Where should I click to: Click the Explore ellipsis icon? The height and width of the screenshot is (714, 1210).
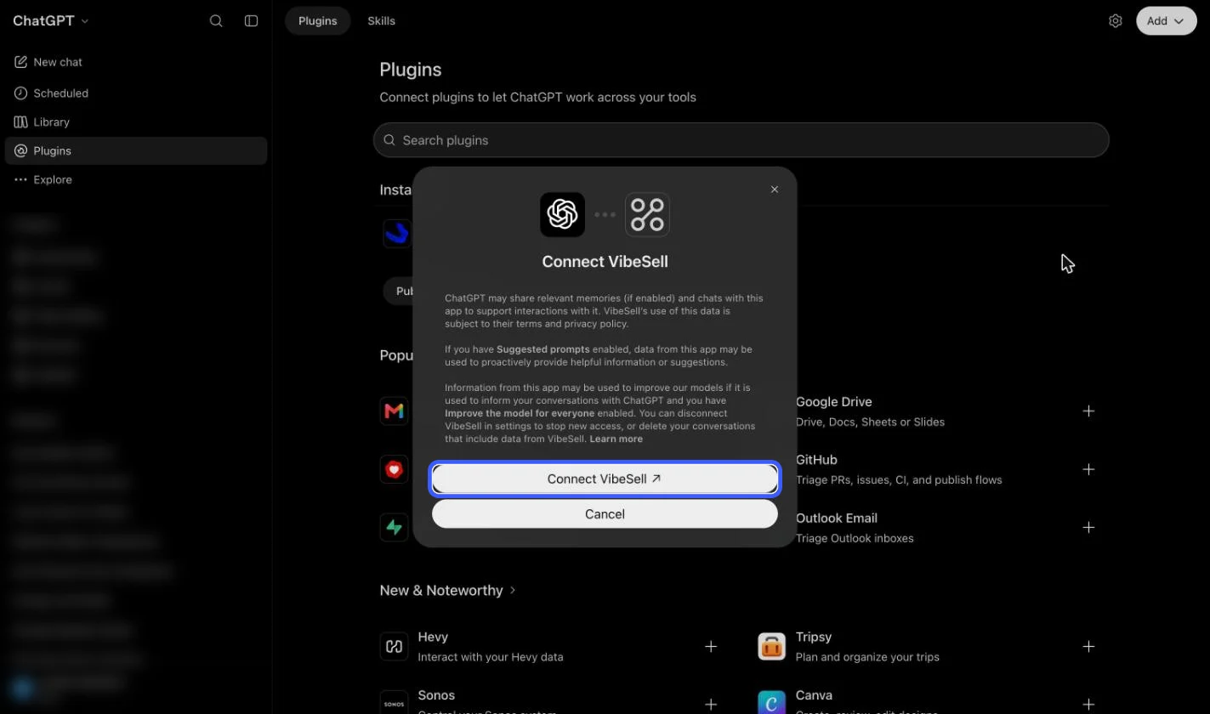[x=20, y=179]
